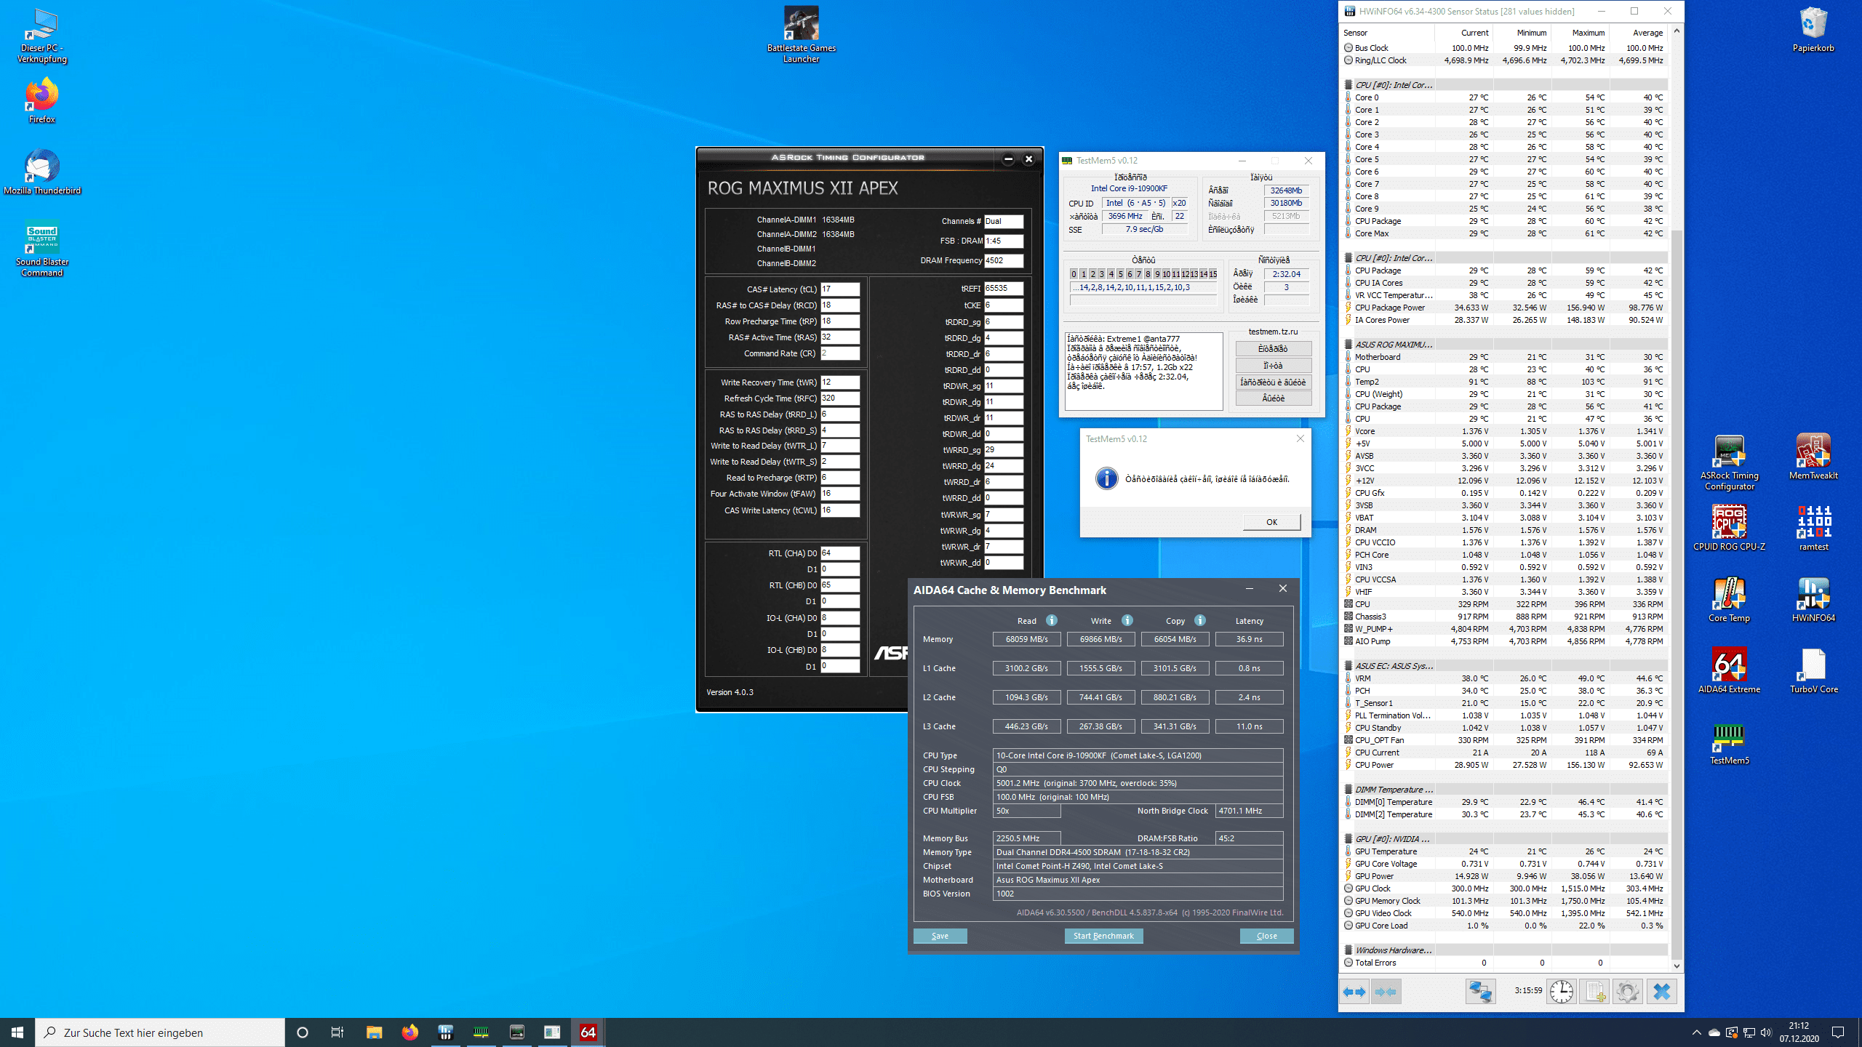Select Sound Blaster Command desktop icon
This screenshot has width=1862, height=1047.
pos(41,249)
